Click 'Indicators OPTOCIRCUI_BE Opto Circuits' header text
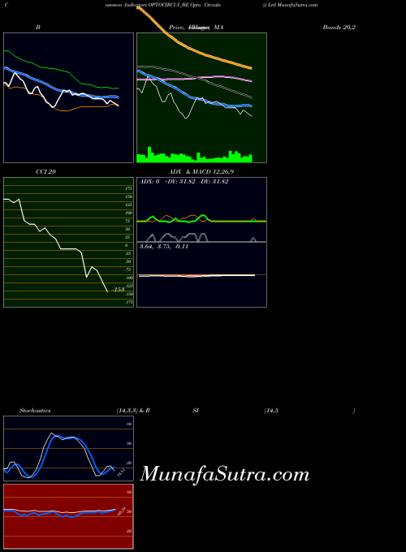406x552 pixels. click(x=172, y=5)
